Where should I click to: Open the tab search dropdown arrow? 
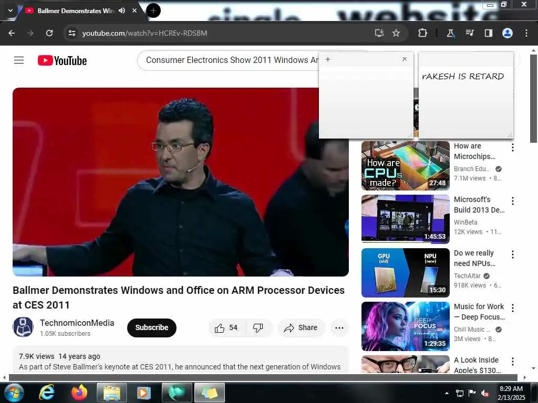click(11, 10)
